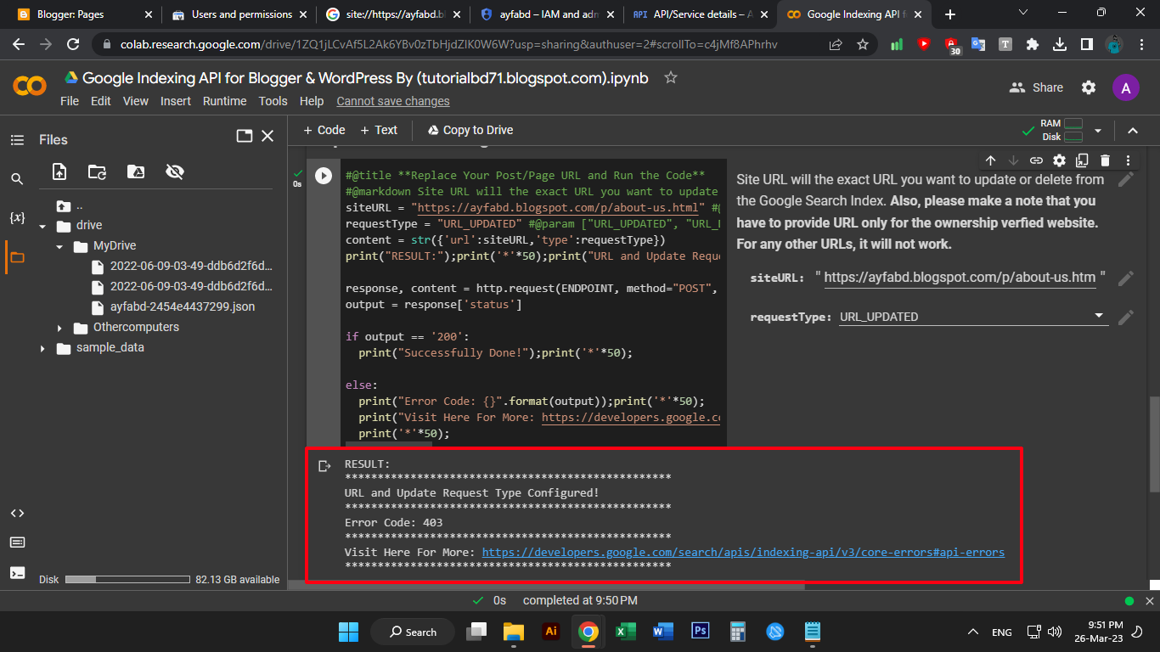Screen dimensions: 1160x652
Task: Show hidden system tray icons
Action: coord(972,632)
